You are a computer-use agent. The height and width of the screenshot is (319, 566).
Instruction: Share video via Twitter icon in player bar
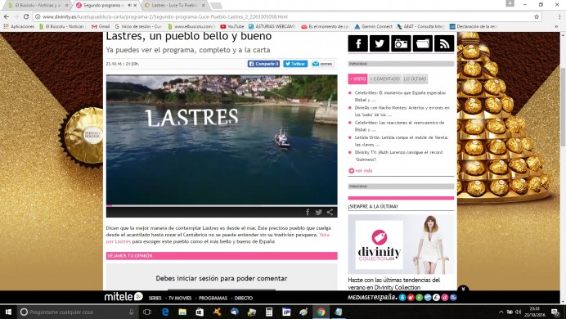(x=318, y=212)
